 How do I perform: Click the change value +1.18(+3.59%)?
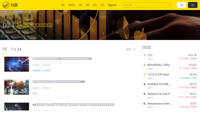pos(189,97)
